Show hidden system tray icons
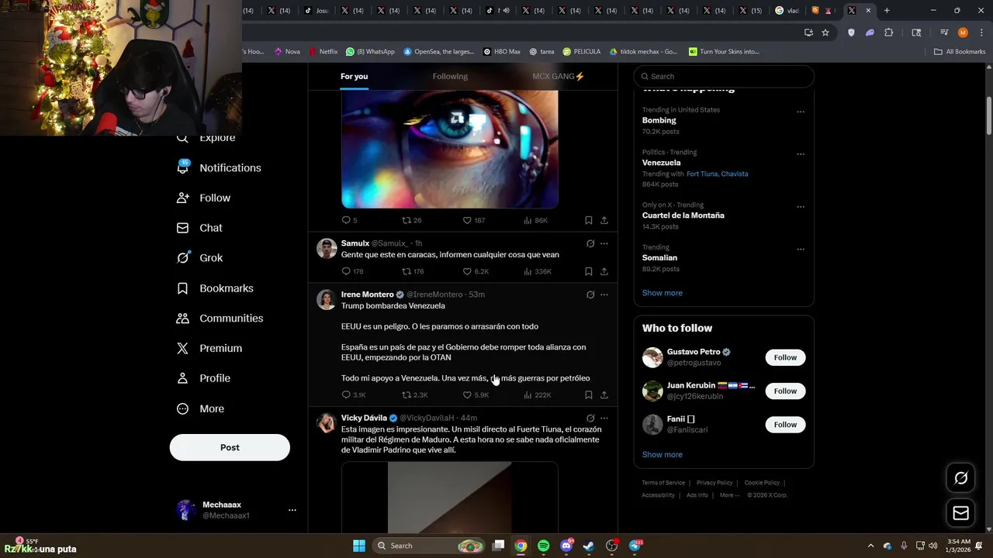The height and width of the screenshot is (558, 993). pyautogui.click(x=870, y=546)
